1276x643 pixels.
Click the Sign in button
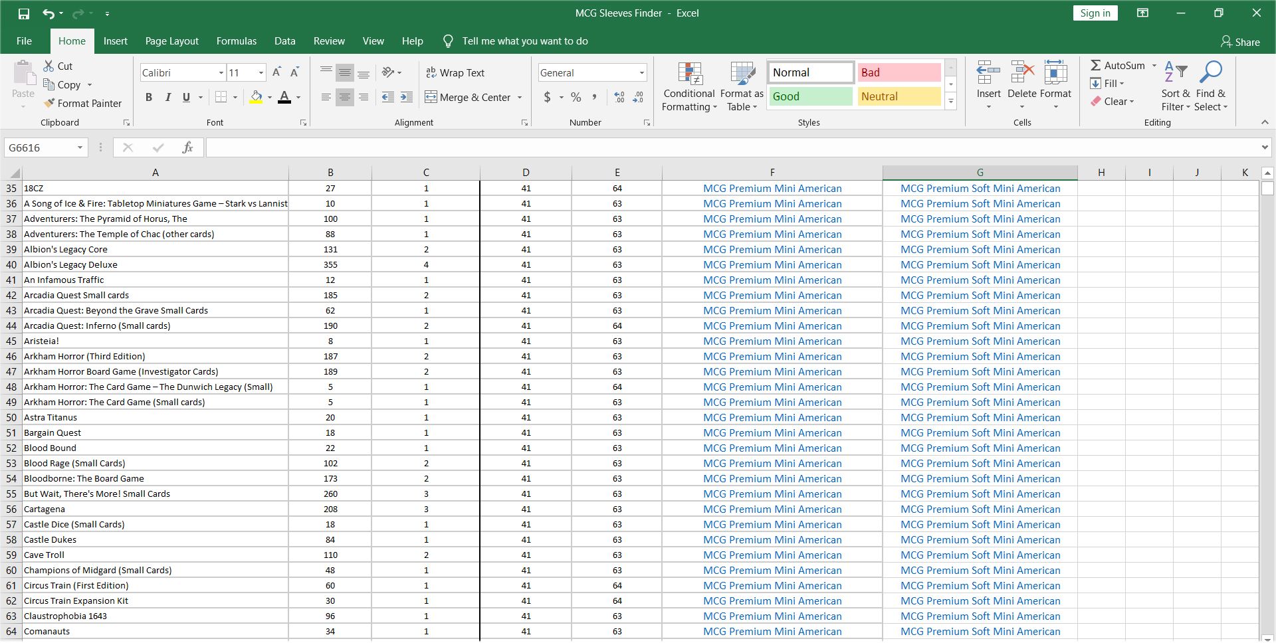click(x=1095, y=13)
